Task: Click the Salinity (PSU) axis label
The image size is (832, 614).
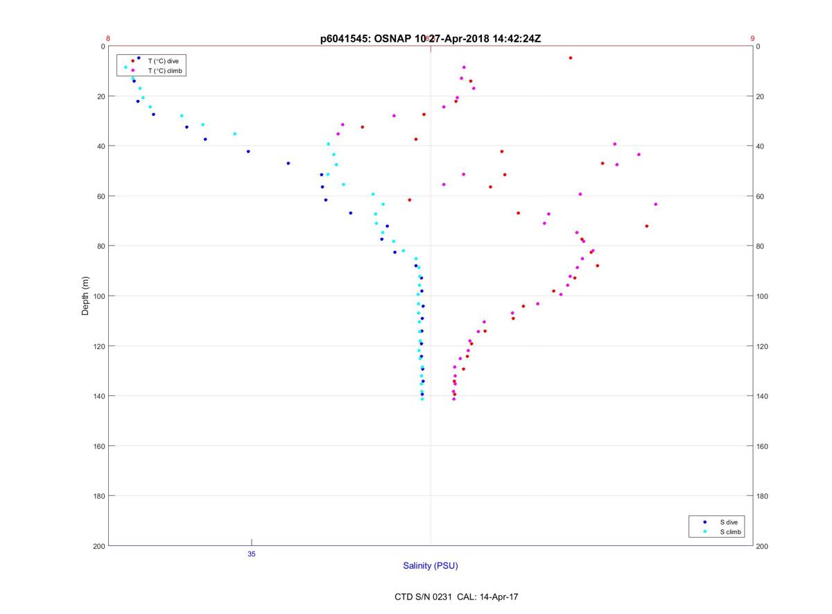Action: point(431,566)
